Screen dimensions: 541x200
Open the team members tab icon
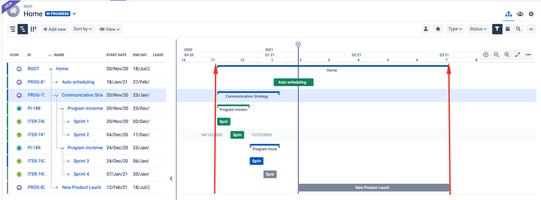click(520, 14)
